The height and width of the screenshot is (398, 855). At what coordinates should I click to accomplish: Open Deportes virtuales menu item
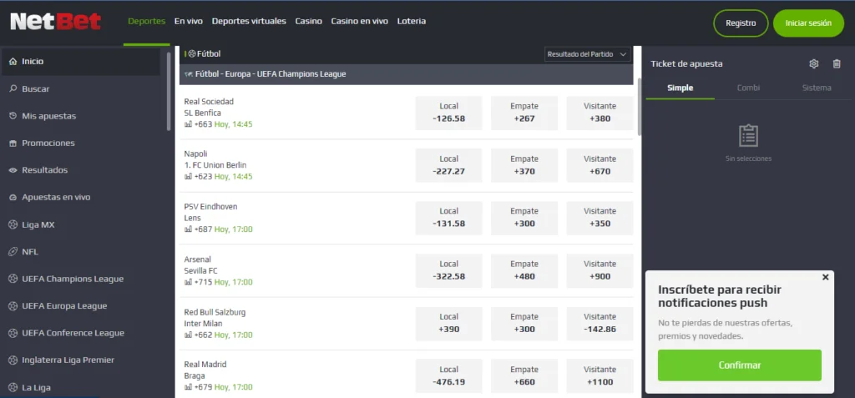point(249,21)
